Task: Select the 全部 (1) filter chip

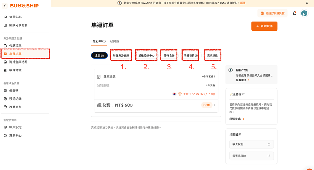Action: 99,55
